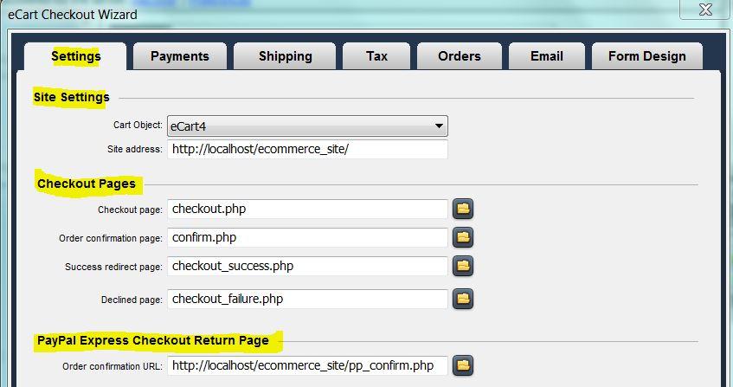Click PayPal Express Checkout Return Page heading
Image resolution: width=733 pixels, height=387 pixels.
point(153,340)
